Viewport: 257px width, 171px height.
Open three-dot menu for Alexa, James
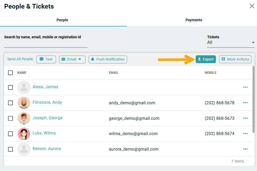[x=245, y=87]
